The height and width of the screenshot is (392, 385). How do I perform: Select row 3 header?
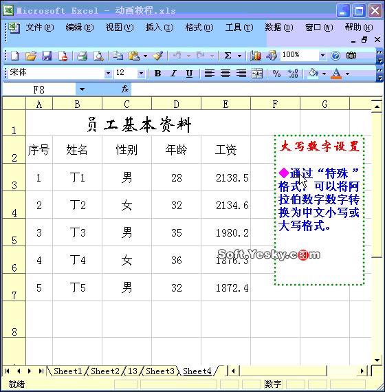point(14,177)
